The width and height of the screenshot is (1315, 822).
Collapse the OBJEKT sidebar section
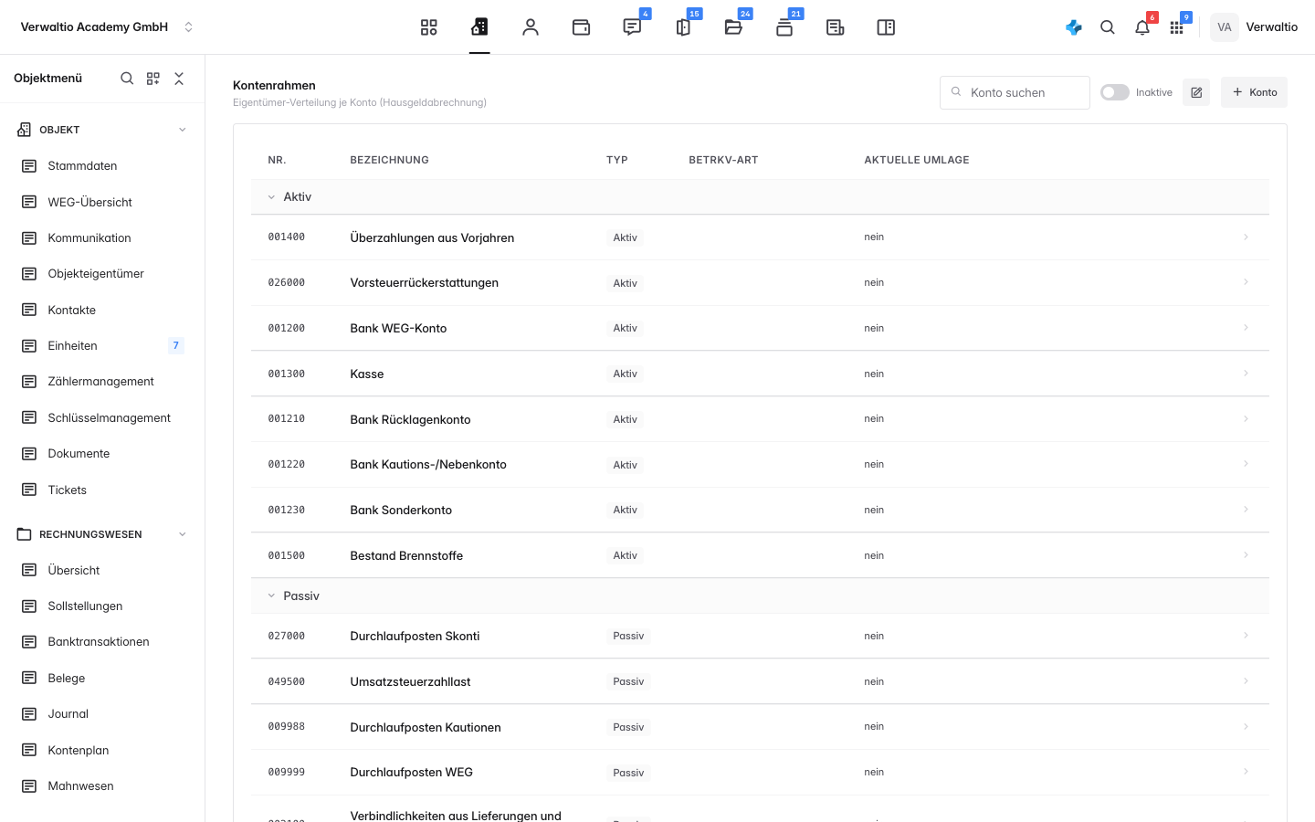coord(182,130)
